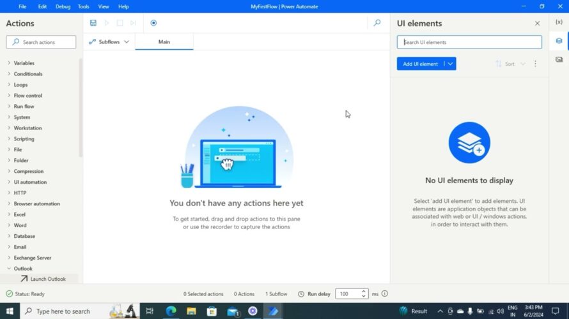The width and height of the screenshot is (569, 319).
Task: Open Task View on the taskbar
Action: tap(150, 311)
